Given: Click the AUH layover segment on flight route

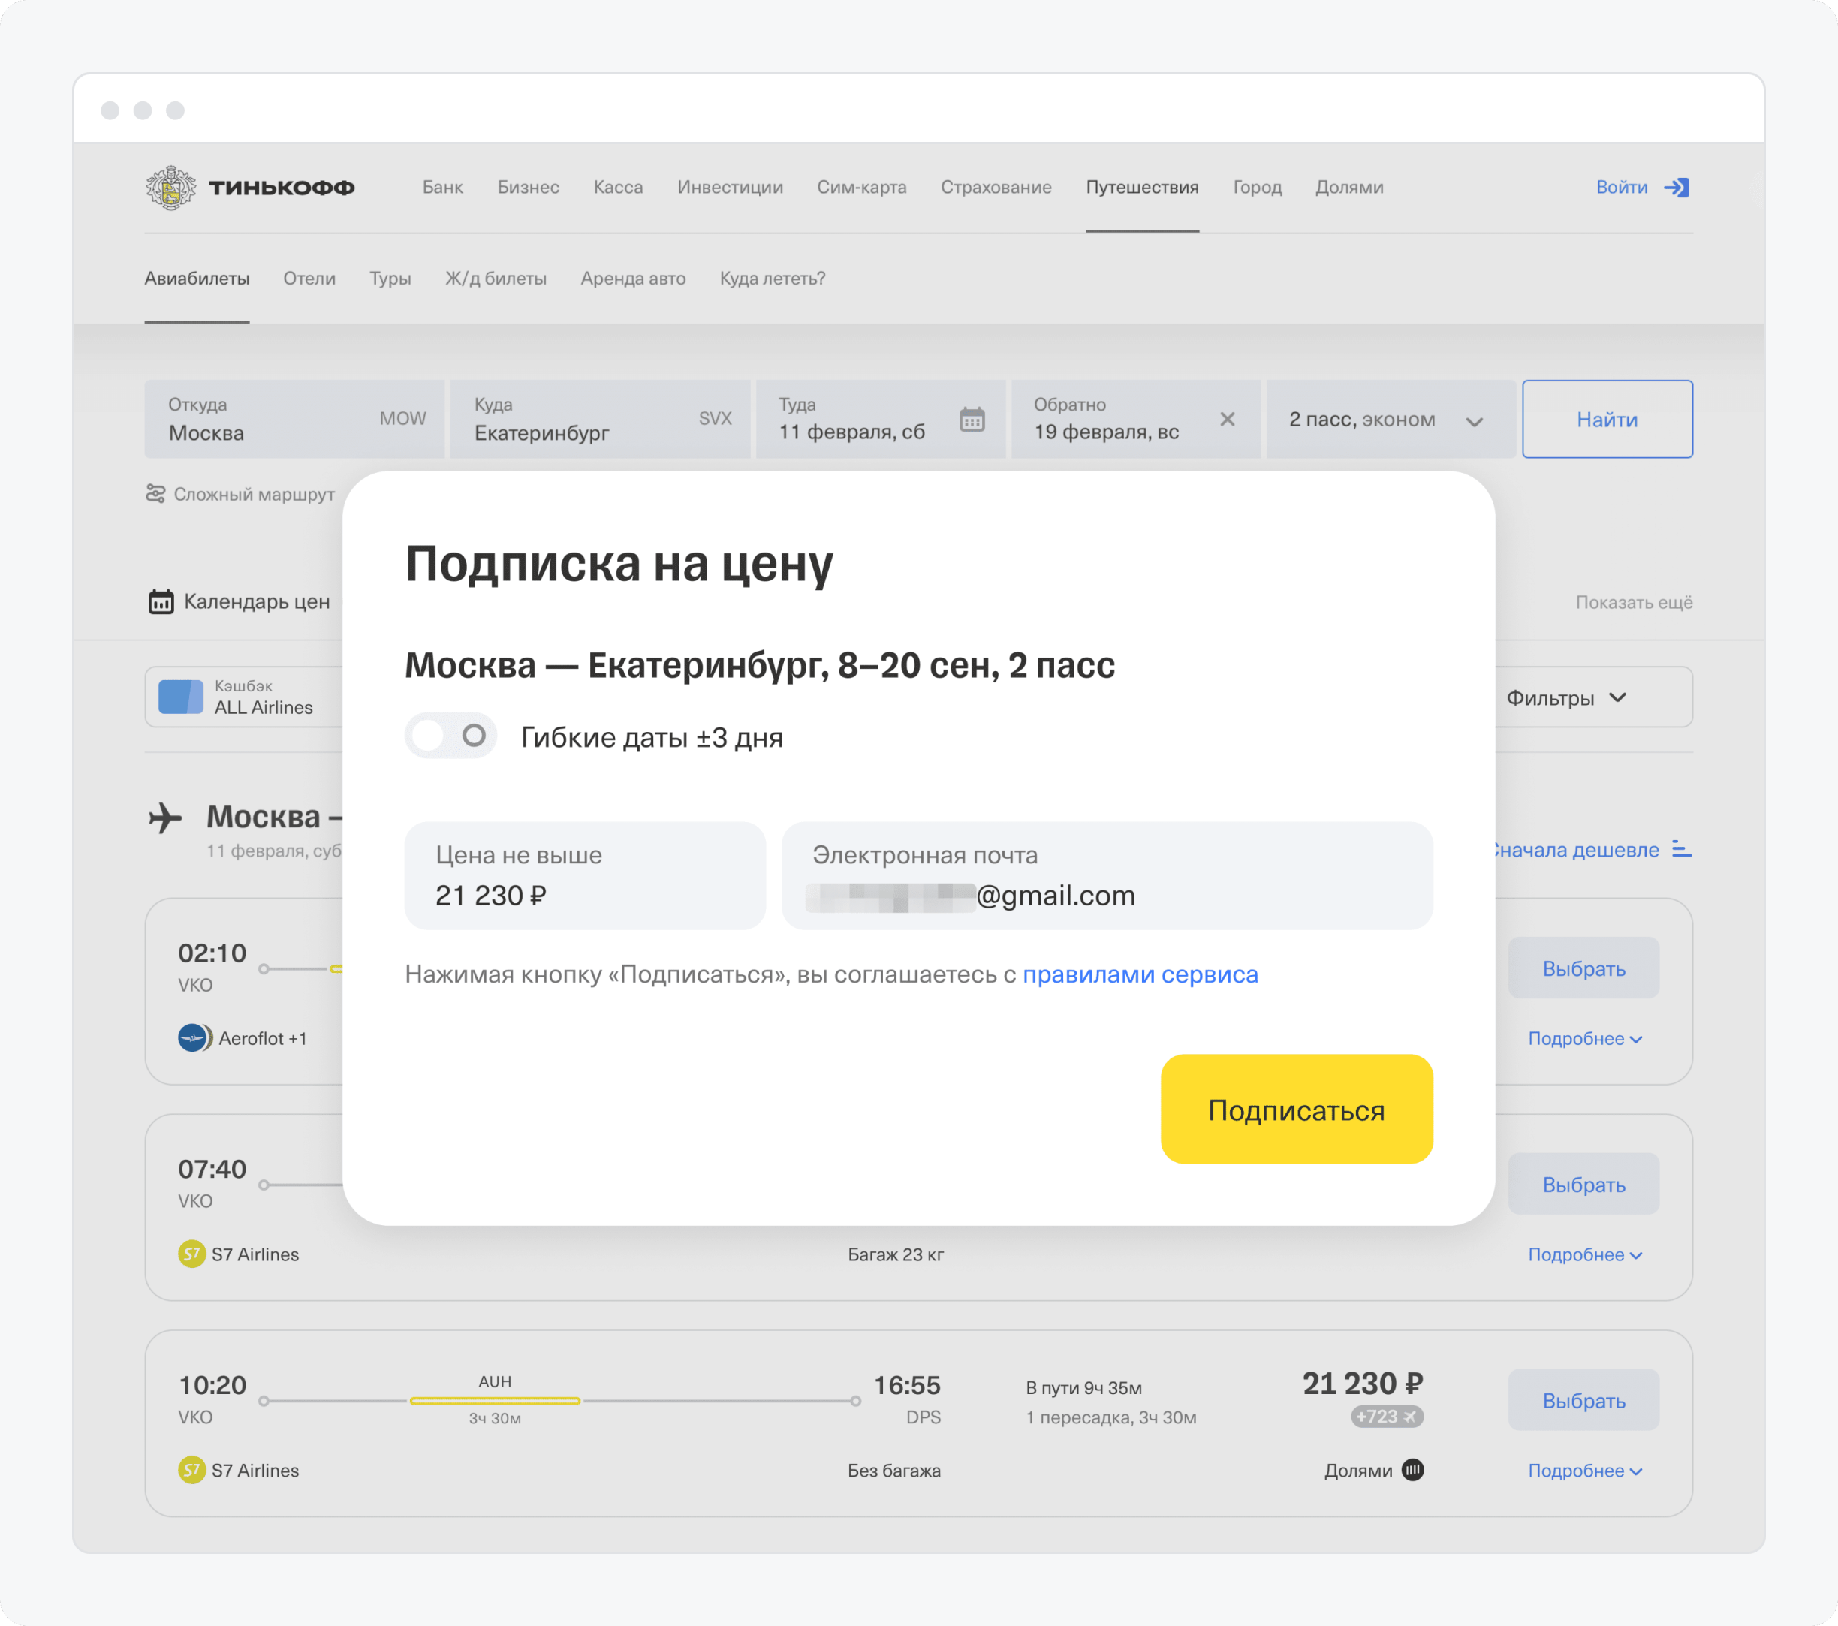Looking at the screenshot, I should click(496, 1400).
